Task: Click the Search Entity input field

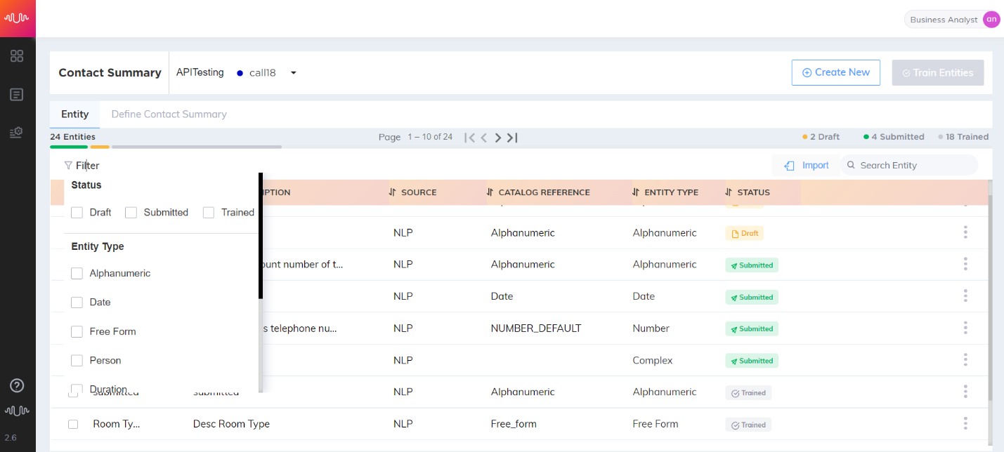Action: 909,165
